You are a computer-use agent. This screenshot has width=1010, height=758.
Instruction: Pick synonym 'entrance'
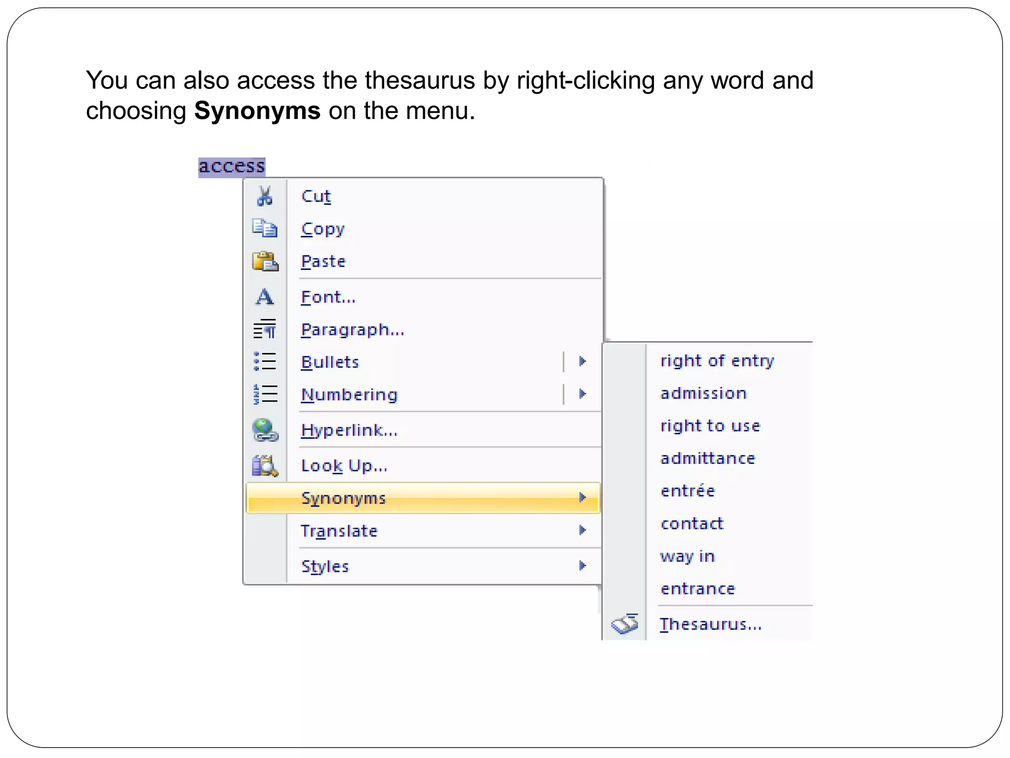point(698,589)
